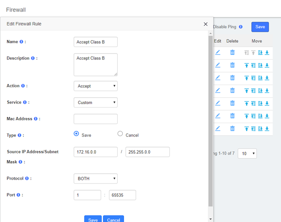This screenshot has height=222, width=281.
Task: Select the Save radio option under Type
Action: 77,133
